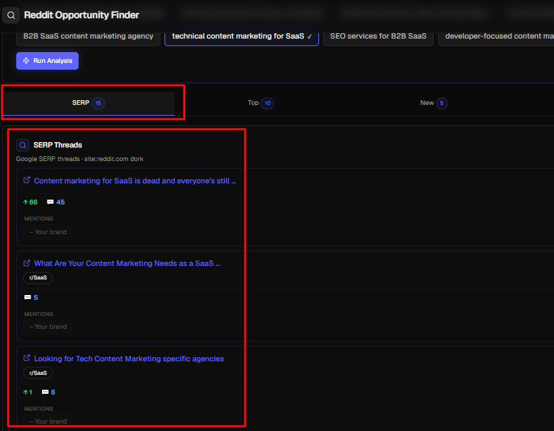Open 'Content marketing for SaaS is dead' thread
The height and width of the screenshot is (431, 554).
(x=135, y=181)
